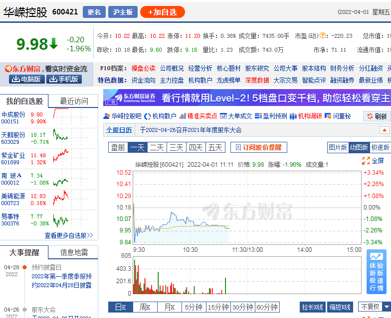
Task: Open 美锦能源 000723 watchlist entry
Action: coord(13,200)
